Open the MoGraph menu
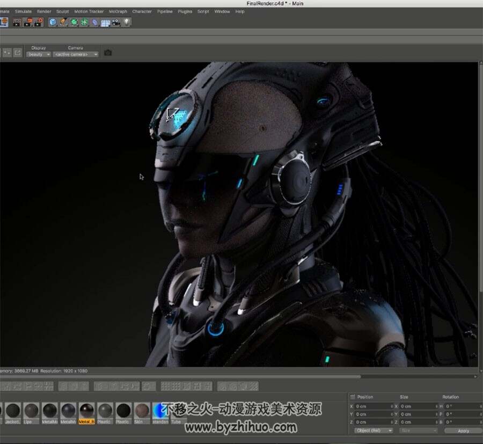483x444 pixels. pos(118,11)
